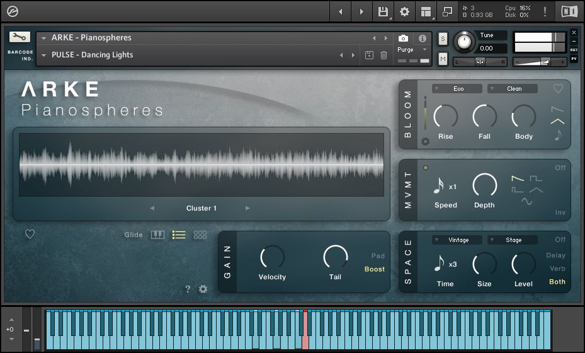Choose the MVMT sine wave shape

(x=526, y=202)
